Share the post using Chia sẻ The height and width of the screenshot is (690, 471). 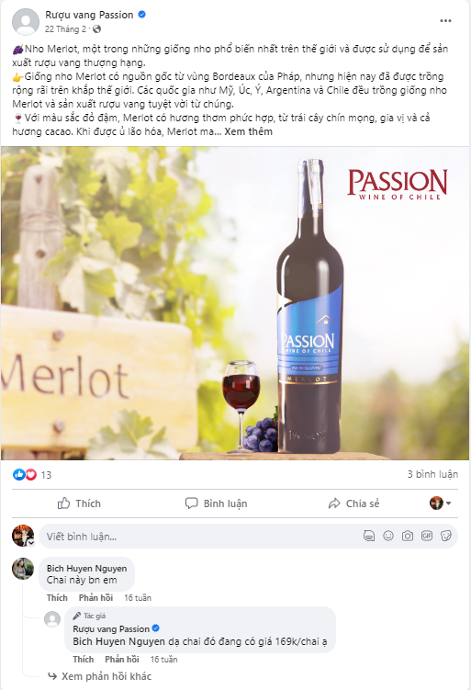coord(353,503)
